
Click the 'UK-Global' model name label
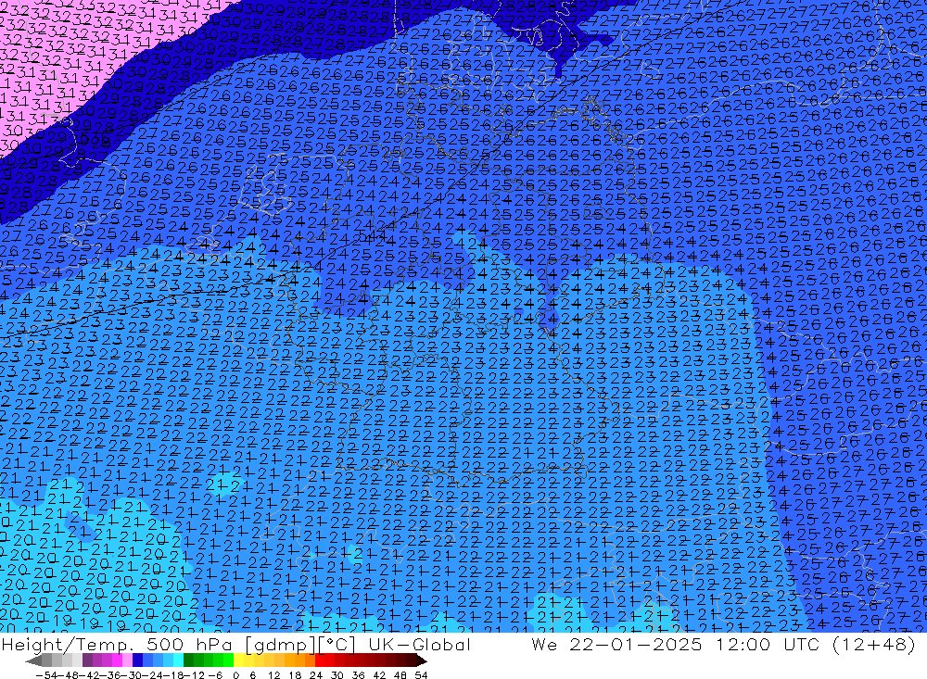(x=419, y=644)
